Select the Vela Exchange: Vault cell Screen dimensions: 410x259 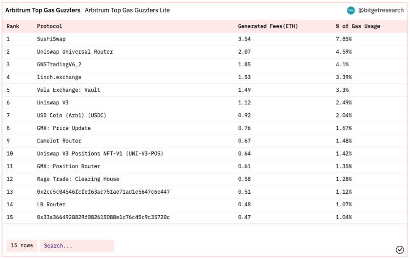[68, 90]
